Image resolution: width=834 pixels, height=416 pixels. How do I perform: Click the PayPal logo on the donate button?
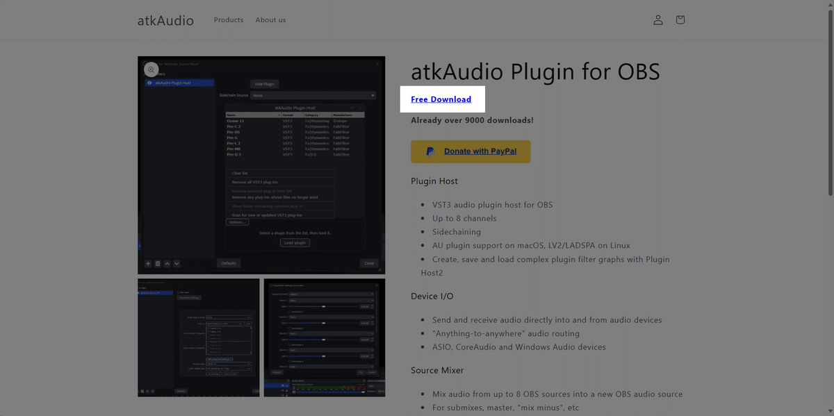point(430,151)
